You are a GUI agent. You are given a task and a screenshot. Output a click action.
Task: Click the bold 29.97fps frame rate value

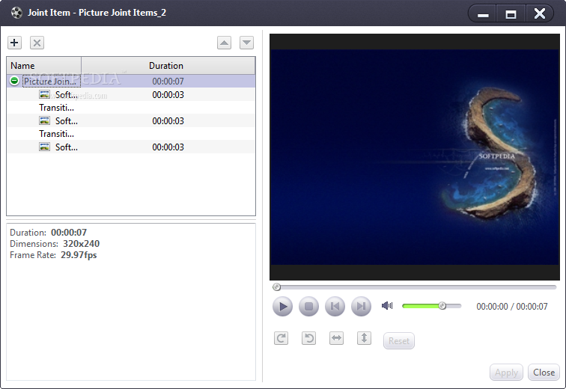point(79,255)
